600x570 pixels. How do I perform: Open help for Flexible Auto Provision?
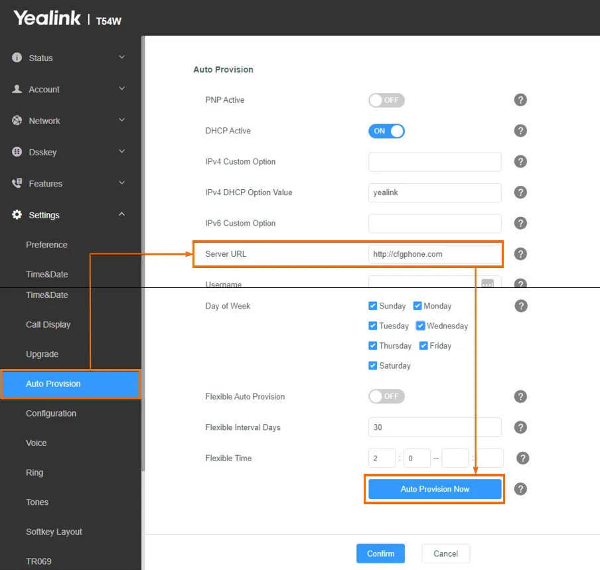click(520, 397)
